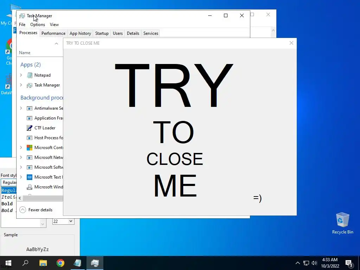Minimize the Task Manager window
The height and width of the screenshot is (270, 360).
210,15
